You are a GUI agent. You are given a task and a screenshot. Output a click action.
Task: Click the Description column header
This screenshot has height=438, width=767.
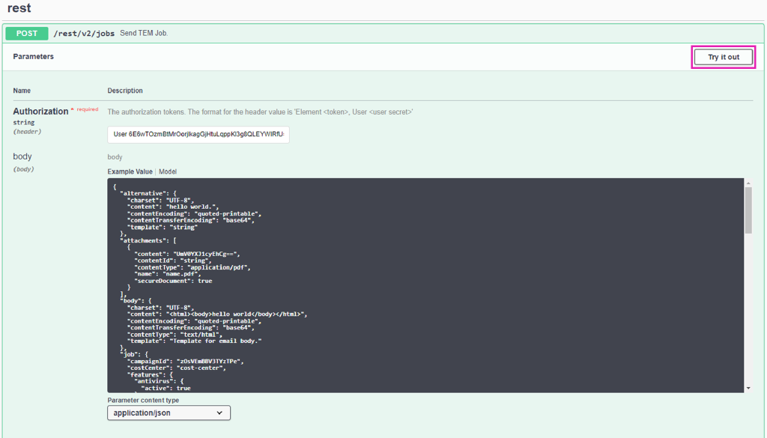tap(125, 91)
